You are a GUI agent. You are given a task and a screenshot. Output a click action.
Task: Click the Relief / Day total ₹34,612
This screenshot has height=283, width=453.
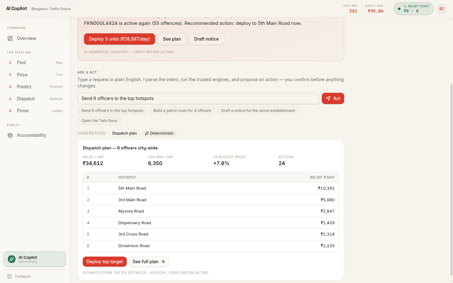tap(93, 164)
